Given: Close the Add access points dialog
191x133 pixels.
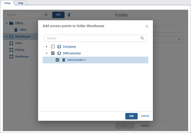Looking at the screenshot, I should [147, 26].
